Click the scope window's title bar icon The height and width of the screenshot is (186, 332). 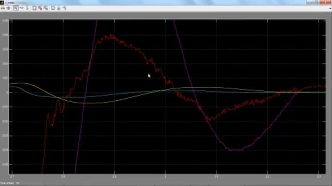[x=2, y=2]
